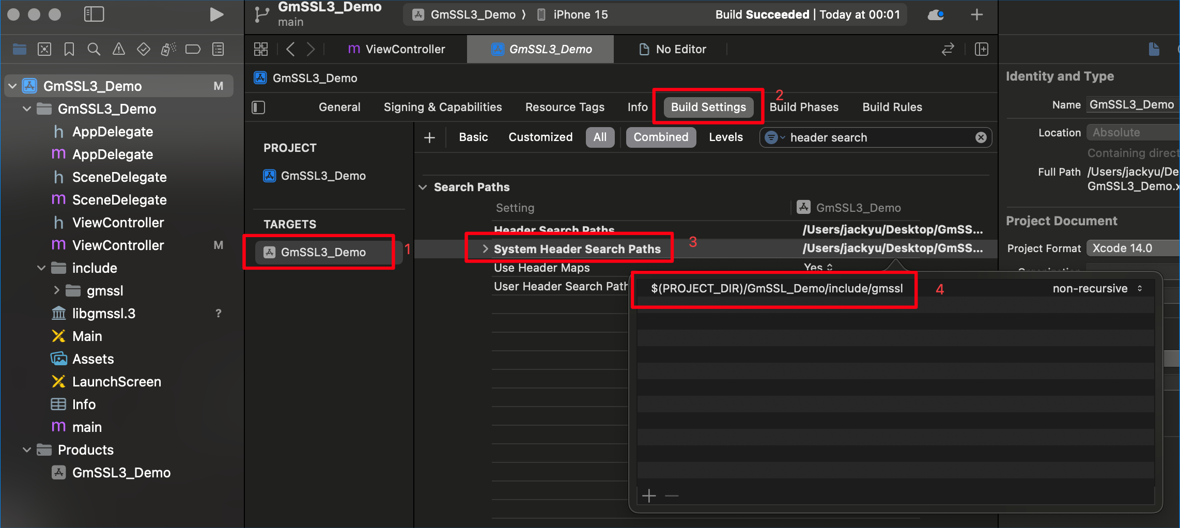Switch to Levels view
The image size is (1180, 528).
pos(725,137)
